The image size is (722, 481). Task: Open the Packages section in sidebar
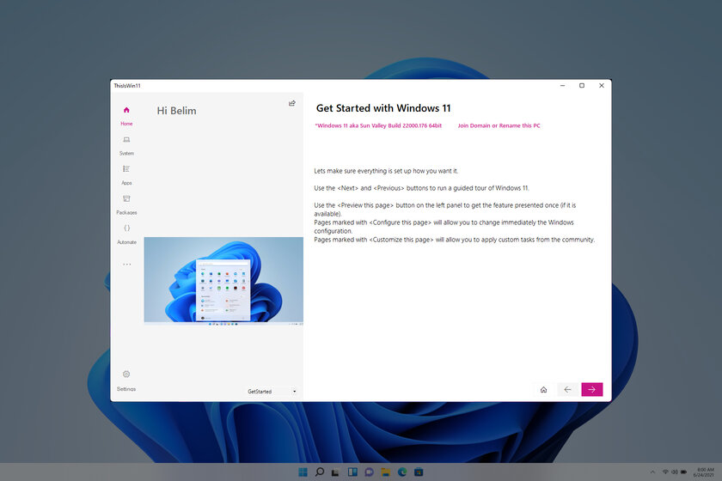point(126,204)
